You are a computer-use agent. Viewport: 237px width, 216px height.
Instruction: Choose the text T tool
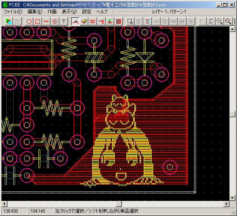pyautogui.click(x=64, y=21)
